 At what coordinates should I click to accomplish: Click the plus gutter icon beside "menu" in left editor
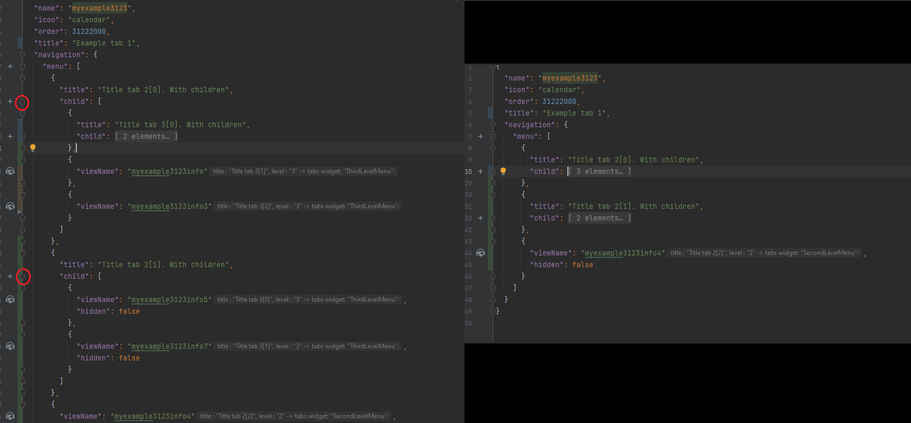10,66
